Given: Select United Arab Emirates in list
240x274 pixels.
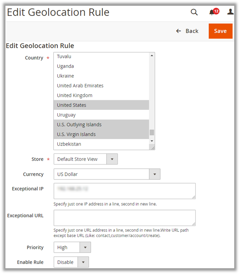Looking at the screenshot, I should pos(80,86).
